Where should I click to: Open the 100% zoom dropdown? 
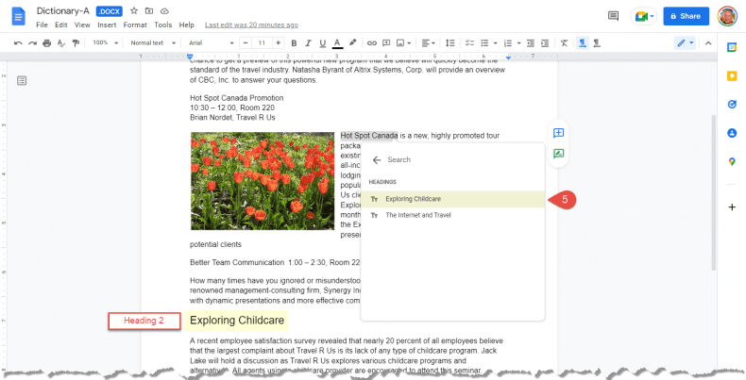[x=103, y=42]
